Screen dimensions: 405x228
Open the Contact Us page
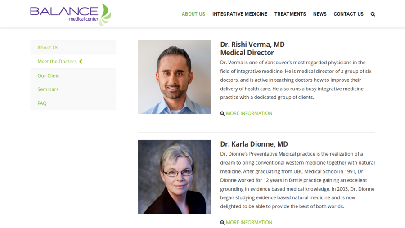348,14
